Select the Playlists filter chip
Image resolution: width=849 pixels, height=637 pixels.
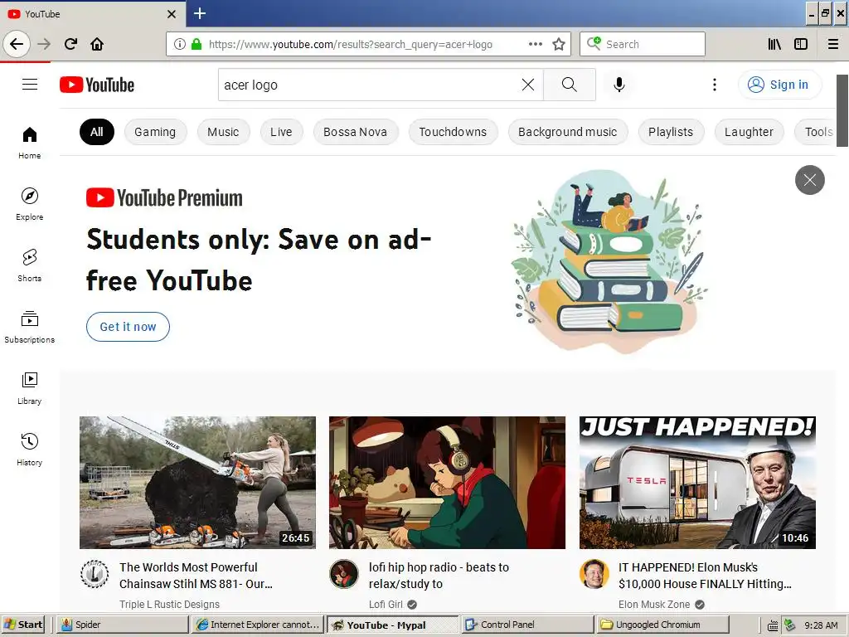tap(671, 132)
